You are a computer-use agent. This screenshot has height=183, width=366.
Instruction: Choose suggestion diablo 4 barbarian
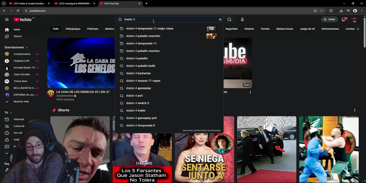coord(169,73)
